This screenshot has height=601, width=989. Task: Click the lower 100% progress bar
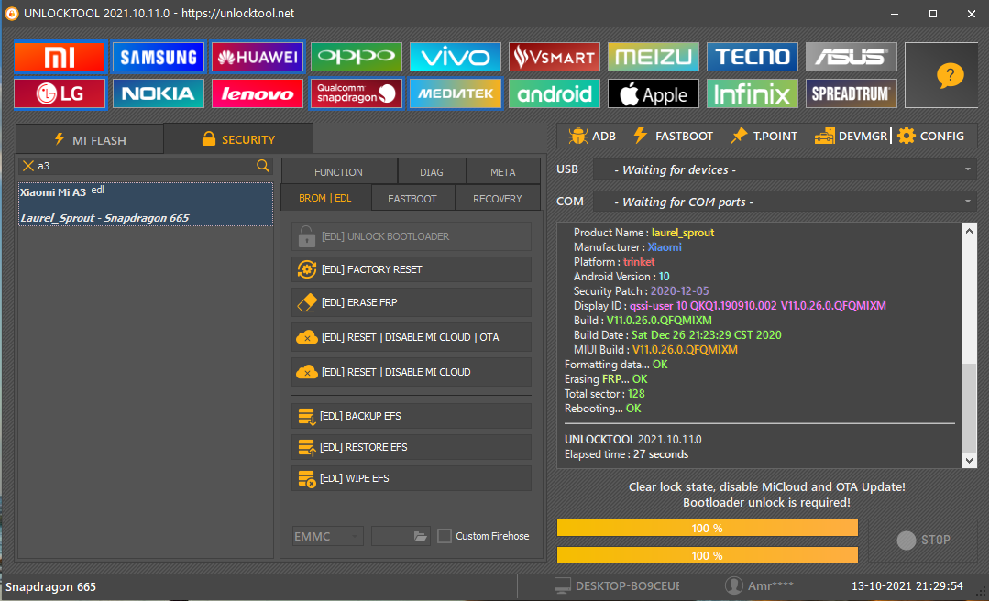click(x=707, y=555)
